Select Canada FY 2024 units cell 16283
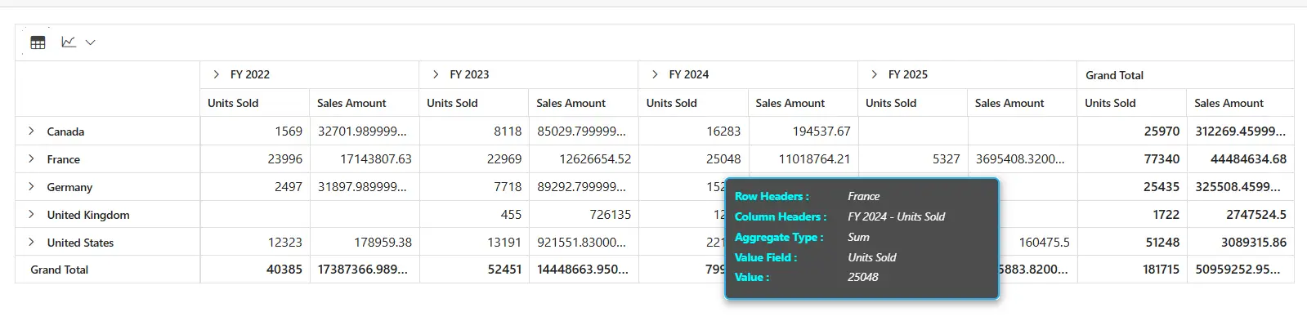The height and width of the screenshot is (321, 1307). (693, 131)
